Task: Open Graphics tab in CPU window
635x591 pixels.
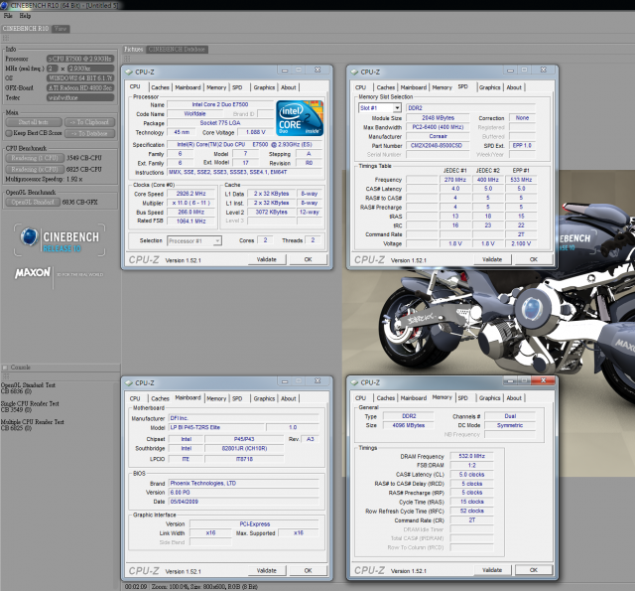Action: point(264,87)
